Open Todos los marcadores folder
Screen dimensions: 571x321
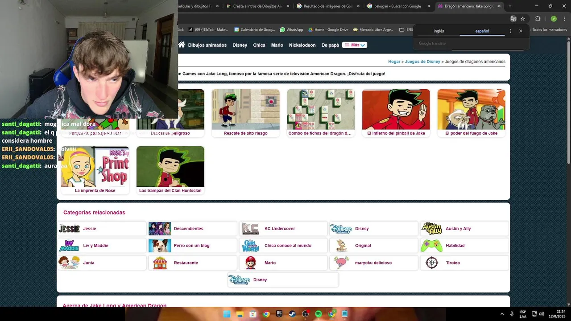click(549, 30)
